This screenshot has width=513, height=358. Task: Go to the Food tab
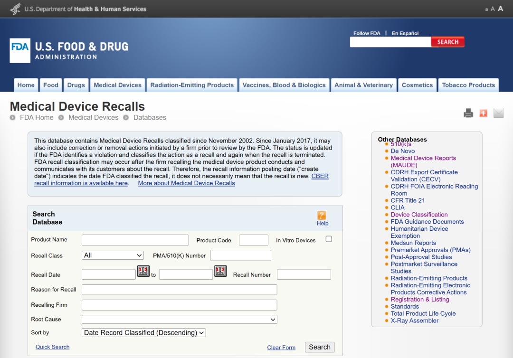[51, 85]
